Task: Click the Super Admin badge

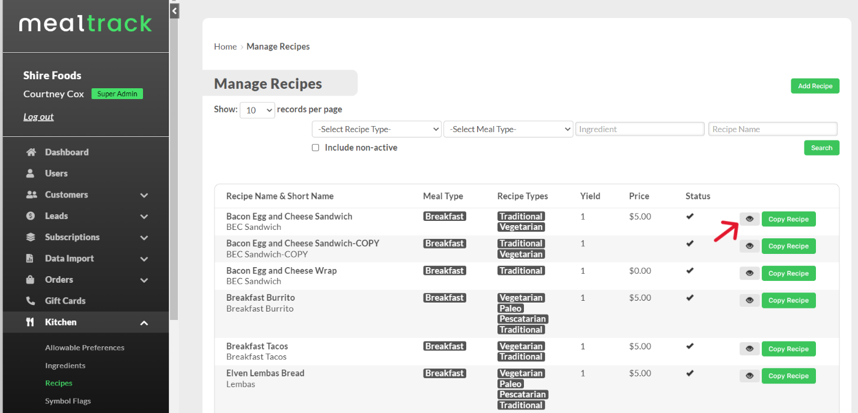Action: (117, 94)
